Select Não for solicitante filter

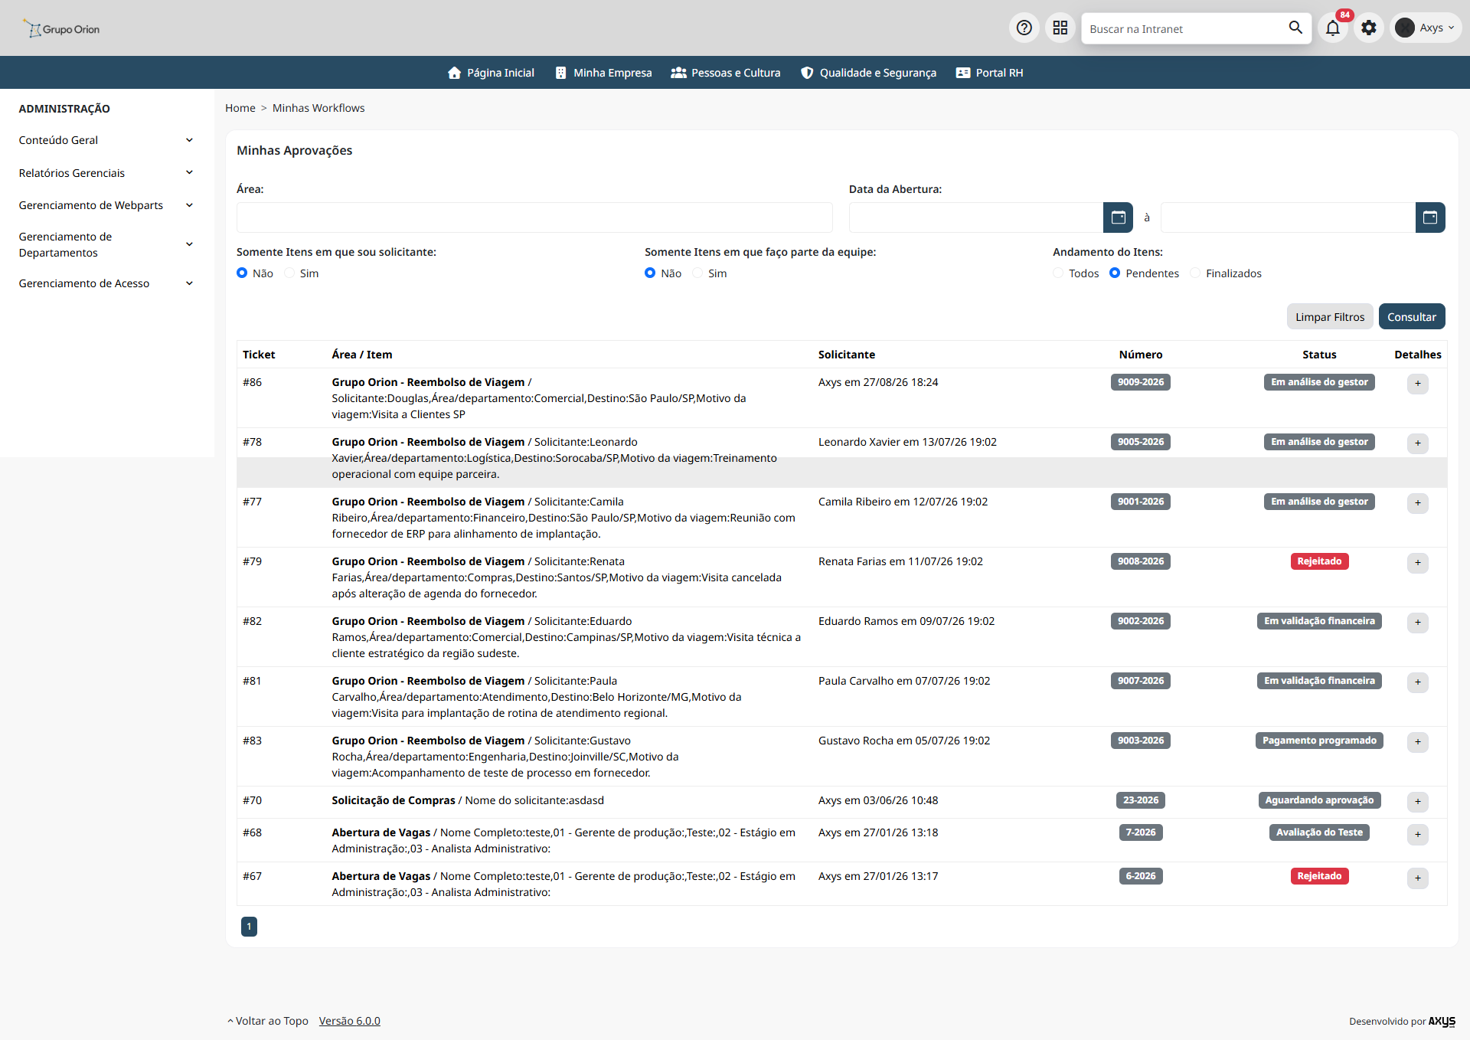(242, 273)
